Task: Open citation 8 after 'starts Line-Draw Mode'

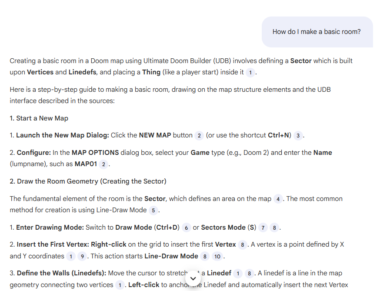Action: tap(205, 256)
